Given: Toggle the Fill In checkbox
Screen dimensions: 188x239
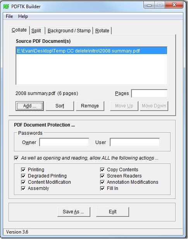Looking at the screenshot, I should pyautogui.click(x=102, y=188).
